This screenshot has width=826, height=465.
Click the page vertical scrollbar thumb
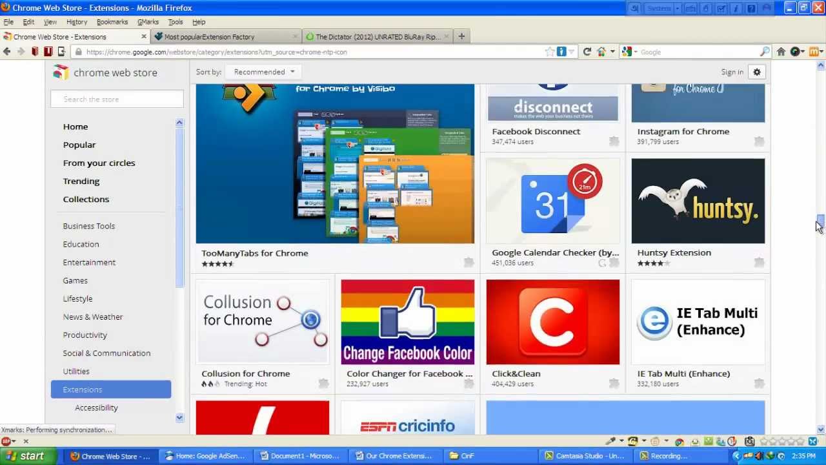[820, 222]
